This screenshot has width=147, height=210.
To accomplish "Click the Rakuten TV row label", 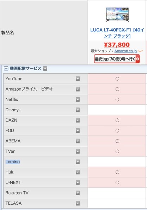I will (x=17, y=193).
